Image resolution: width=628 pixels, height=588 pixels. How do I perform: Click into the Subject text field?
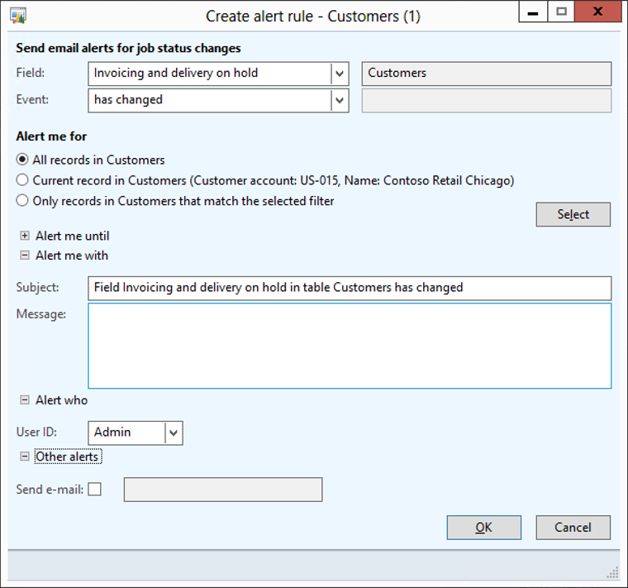pos(349,288)
